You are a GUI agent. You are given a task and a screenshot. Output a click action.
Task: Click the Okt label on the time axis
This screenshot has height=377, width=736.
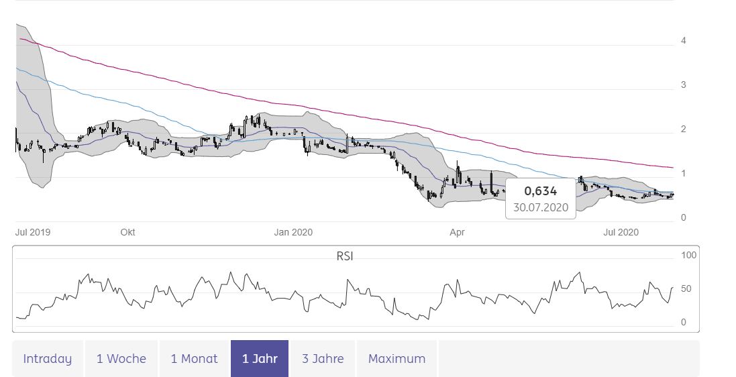coord(127,232)
